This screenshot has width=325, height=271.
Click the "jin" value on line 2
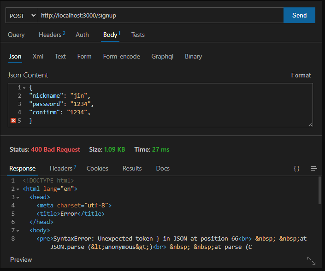79,96
